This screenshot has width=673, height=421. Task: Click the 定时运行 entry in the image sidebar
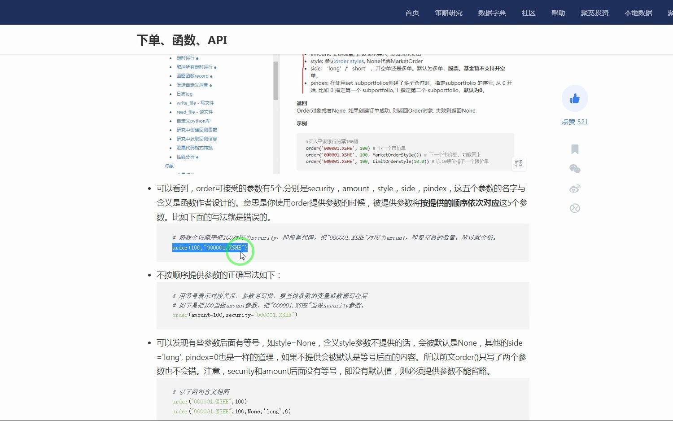[187, 58]
